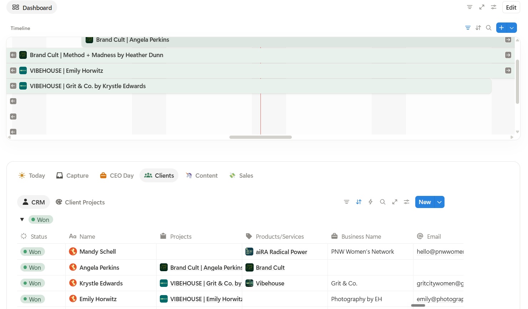The height and width of the screenshot is (309, 528).
Task: Open CRM view settings sliders icon
Action: coord(406,202)
